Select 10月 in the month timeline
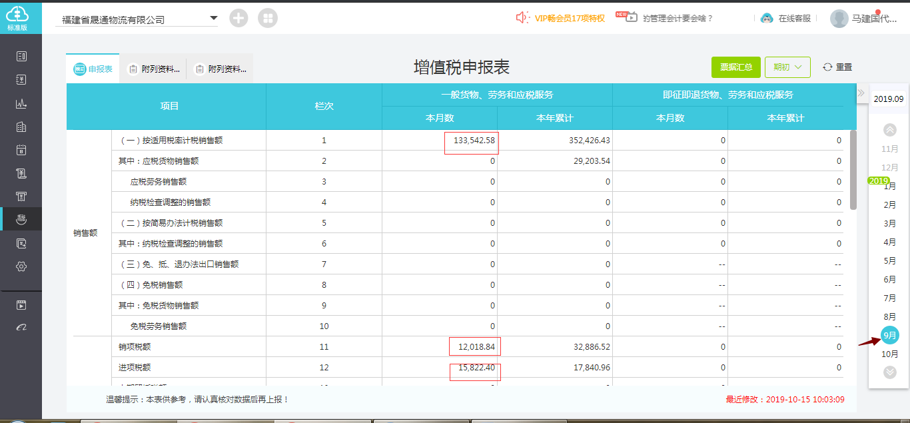Screen dimensions: 910x423 (890, 354)
